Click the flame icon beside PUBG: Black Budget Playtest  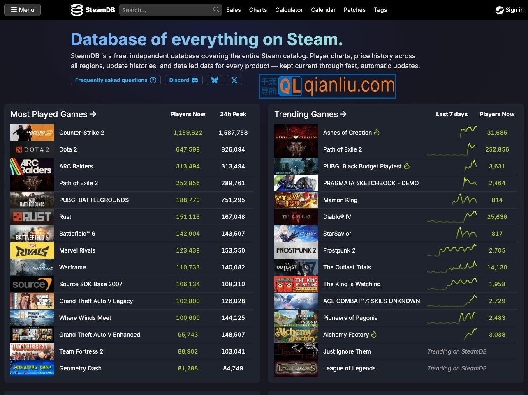pyautogui.click(x=406, y=166)
